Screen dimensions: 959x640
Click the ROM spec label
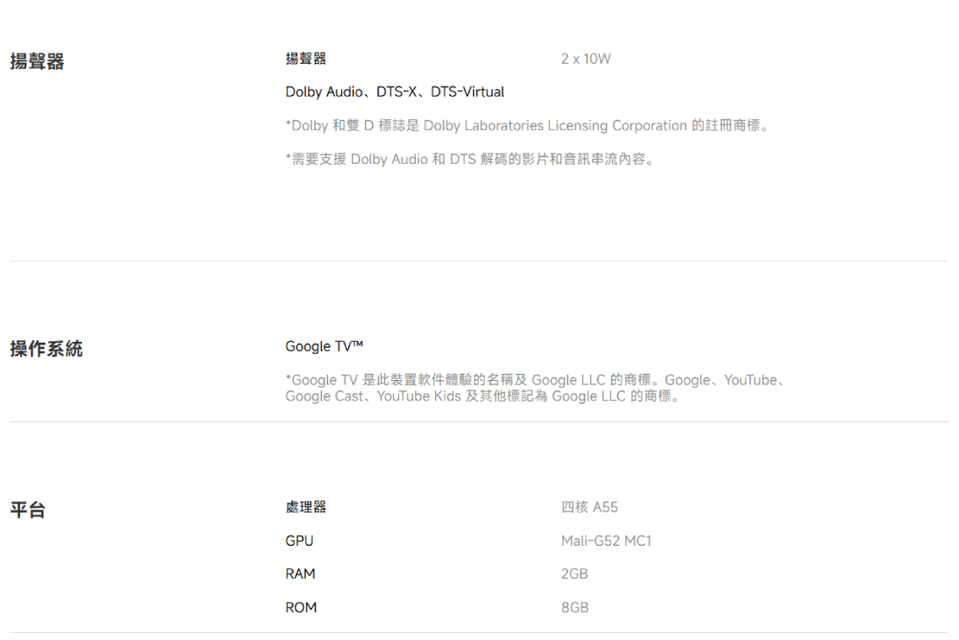(301, 607)
